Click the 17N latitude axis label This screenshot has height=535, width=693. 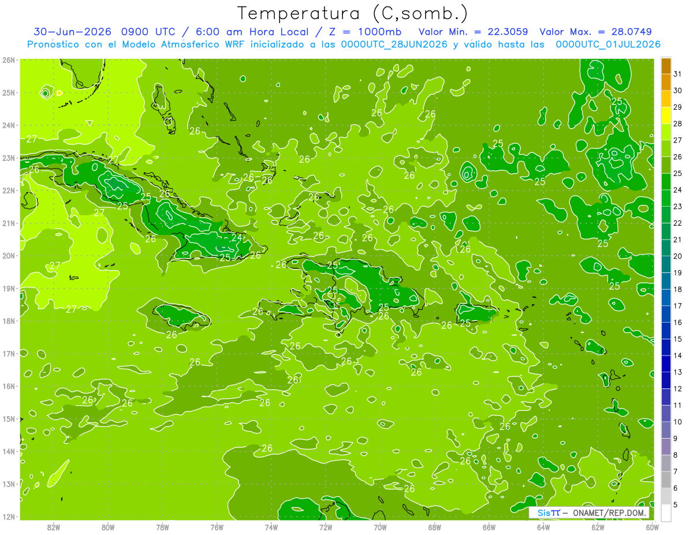[x=9, y=353]
